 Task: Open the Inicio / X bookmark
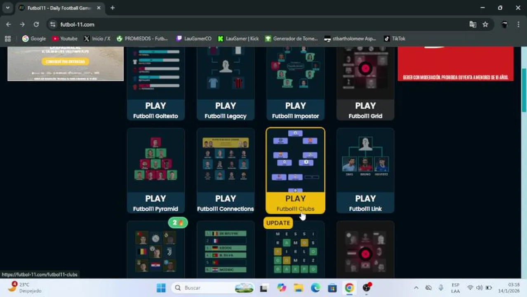(97, 38)
